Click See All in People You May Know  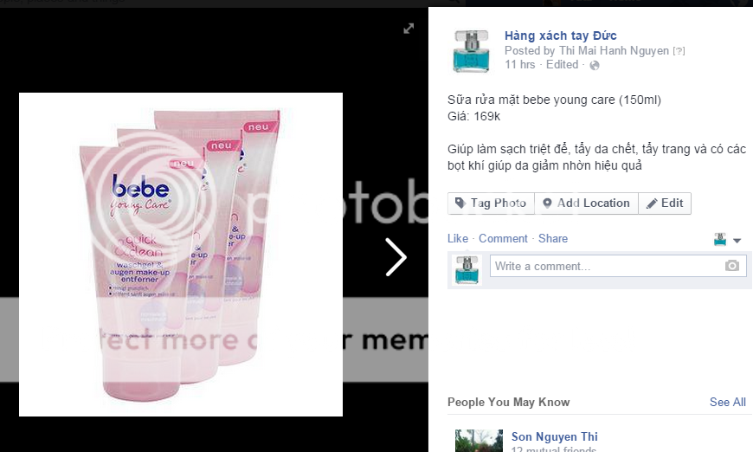727,402
